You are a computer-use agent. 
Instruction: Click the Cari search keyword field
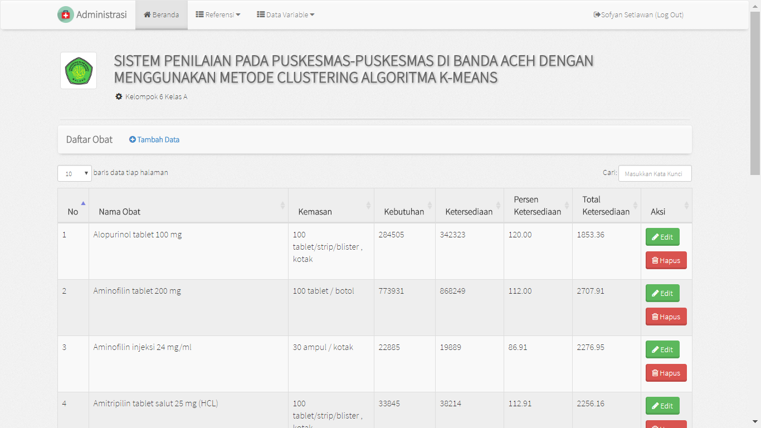[x=655, y=173]
